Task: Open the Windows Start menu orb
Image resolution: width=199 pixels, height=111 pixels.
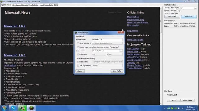Action: (4, 108)
